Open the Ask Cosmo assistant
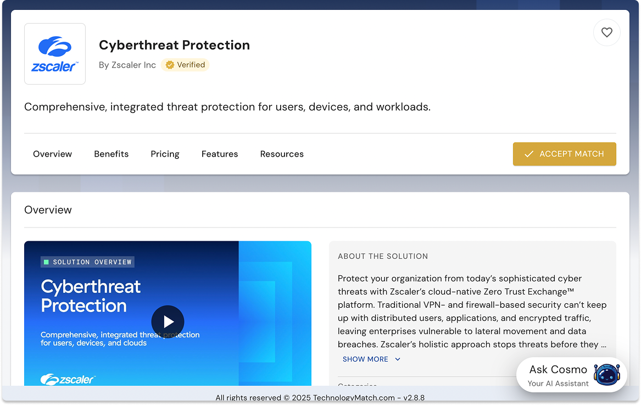 coord(571,375)
